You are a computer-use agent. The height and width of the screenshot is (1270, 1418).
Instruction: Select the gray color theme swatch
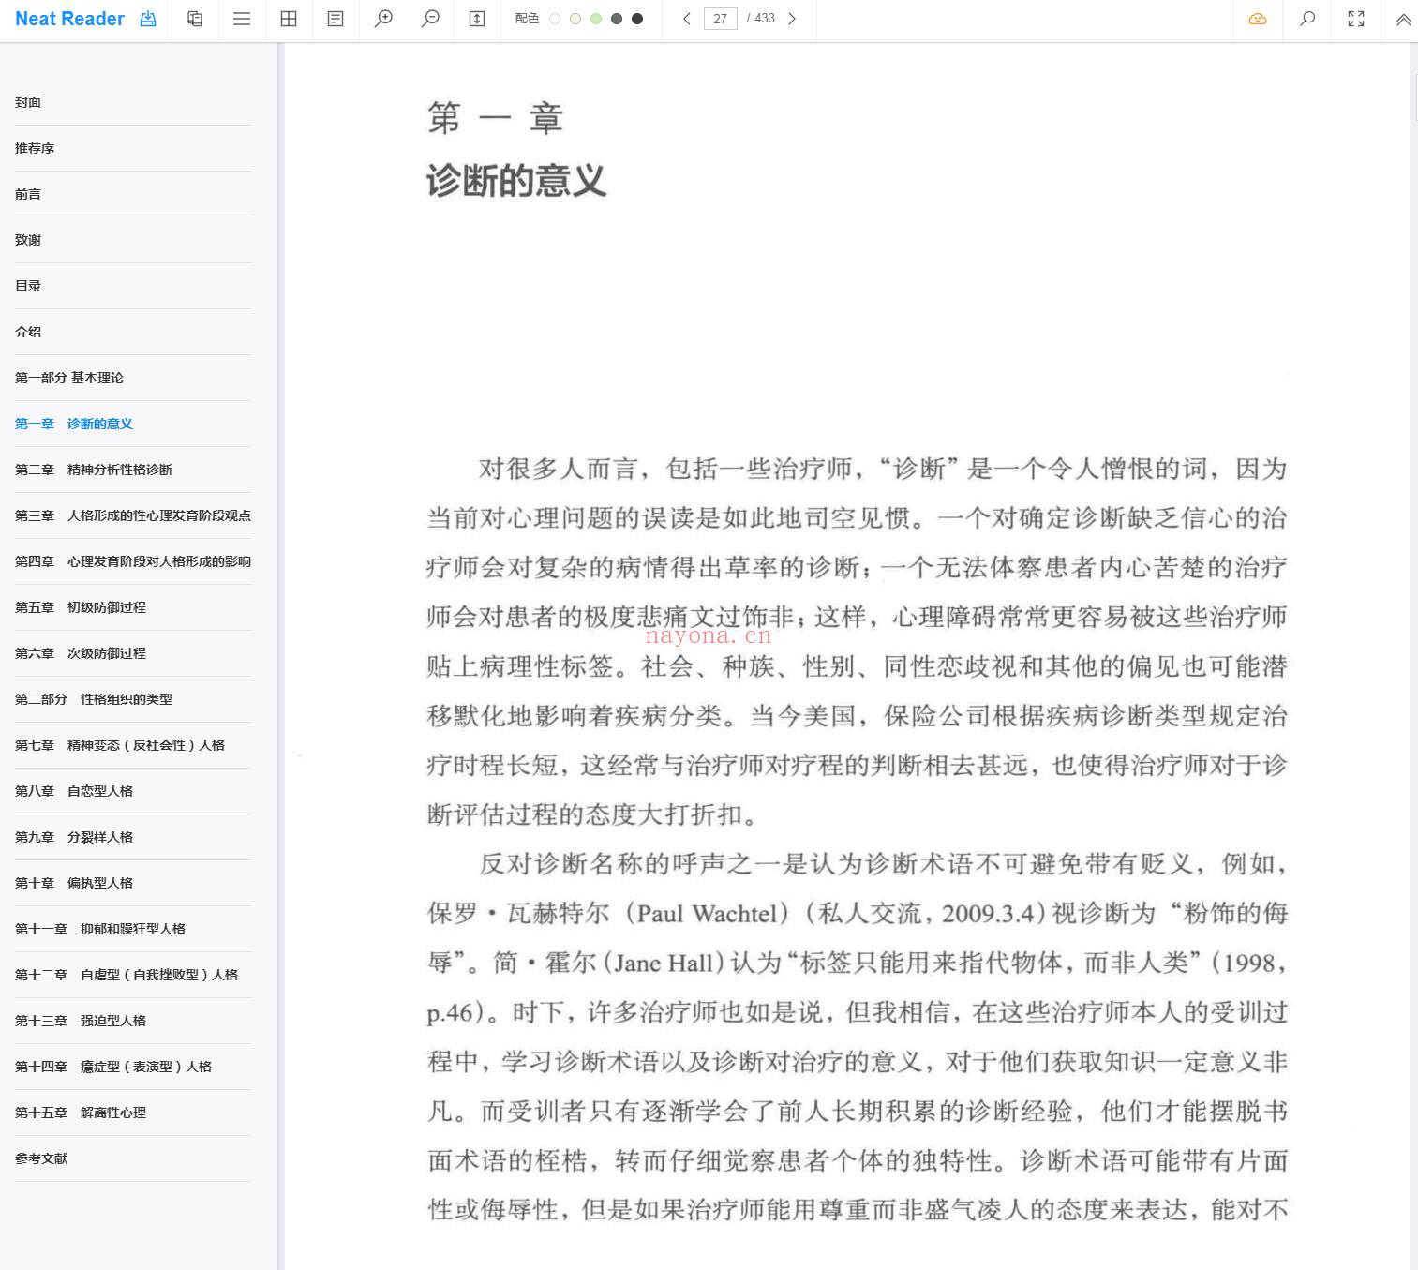(617, 19)
